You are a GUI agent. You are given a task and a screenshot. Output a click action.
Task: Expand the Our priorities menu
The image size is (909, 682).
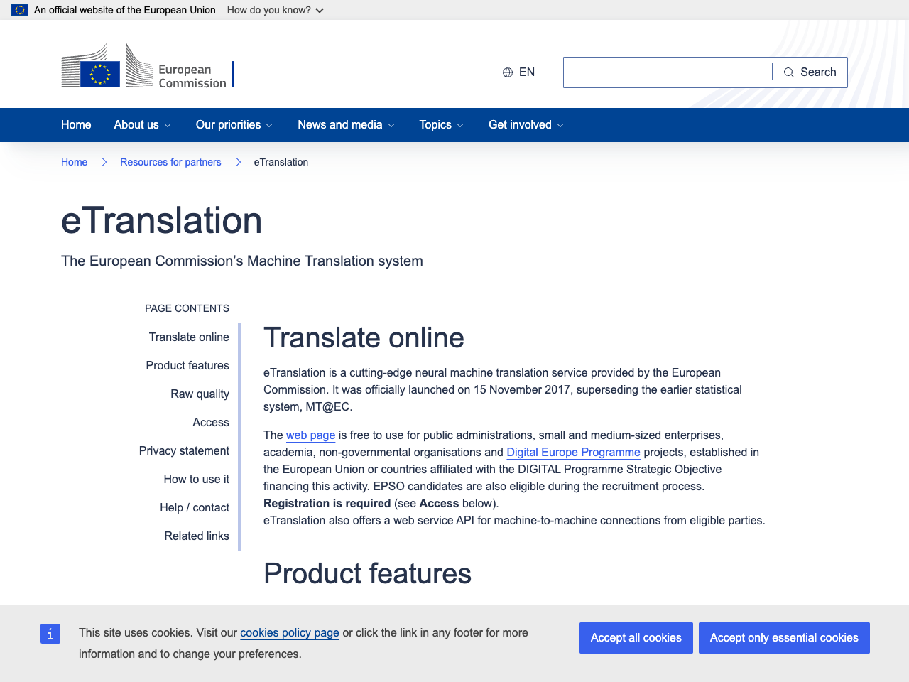234,125
